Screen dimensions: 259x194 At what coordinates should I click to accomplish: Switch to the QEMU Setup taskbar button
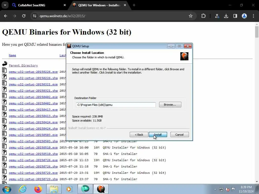point(101,189)
